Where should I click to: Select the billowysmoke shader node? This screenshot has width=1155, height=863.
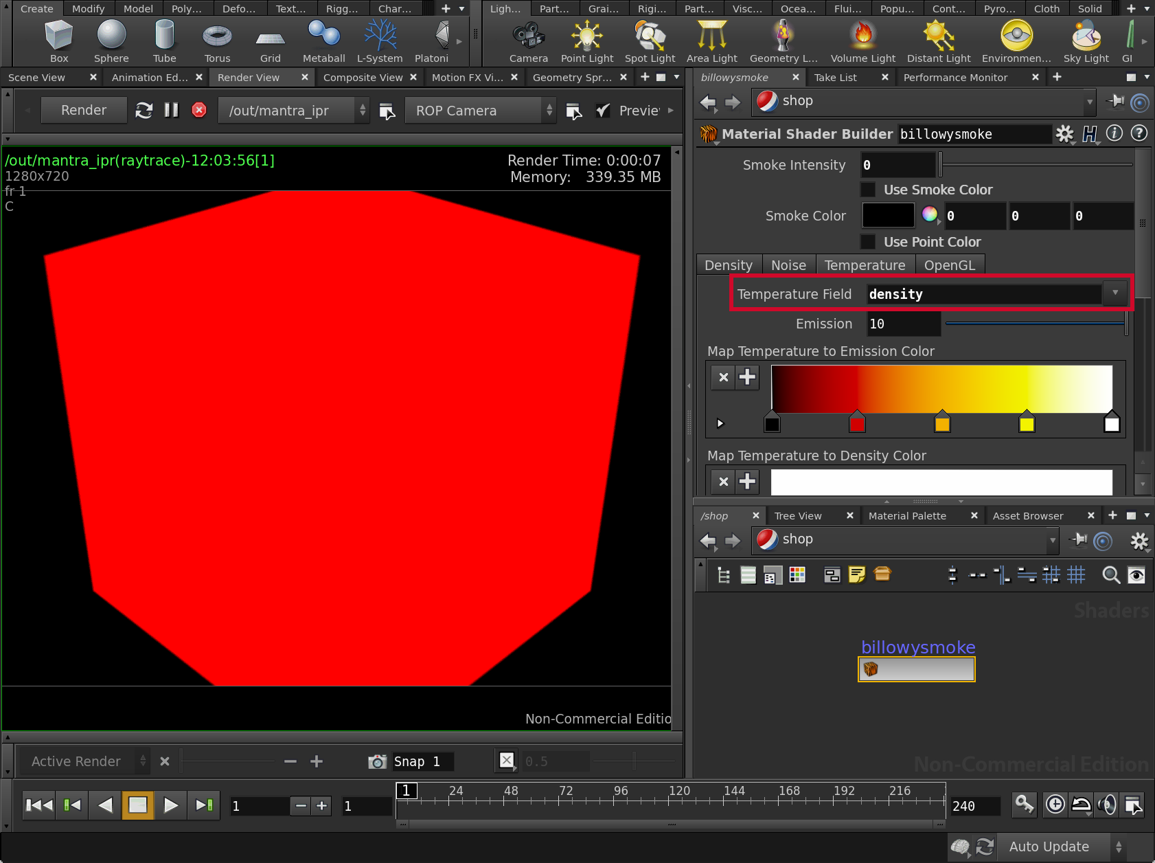(916, 669)
